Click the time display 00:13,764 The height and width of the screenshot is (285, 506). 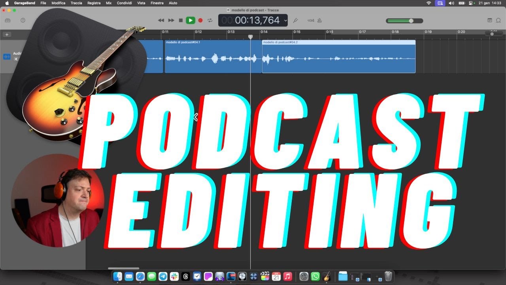pos(257,20)
